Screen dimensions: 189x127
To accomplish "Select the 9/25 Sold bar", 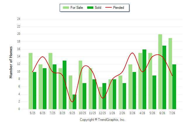I will pyautogui.click(x=74, y=102).
